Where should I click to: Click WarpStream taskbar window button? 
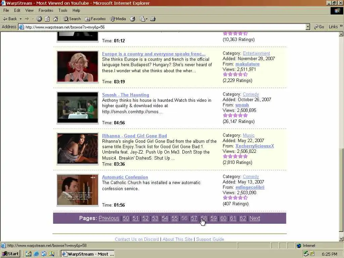click(88, 254)
